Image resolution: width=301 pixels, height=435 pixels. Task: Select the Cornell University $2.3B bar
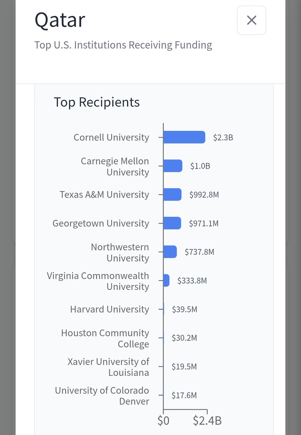(184, 137)
